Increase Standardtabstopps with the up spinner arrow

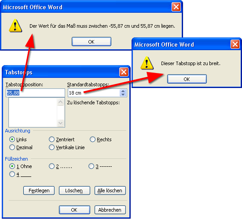pos(123,91)
